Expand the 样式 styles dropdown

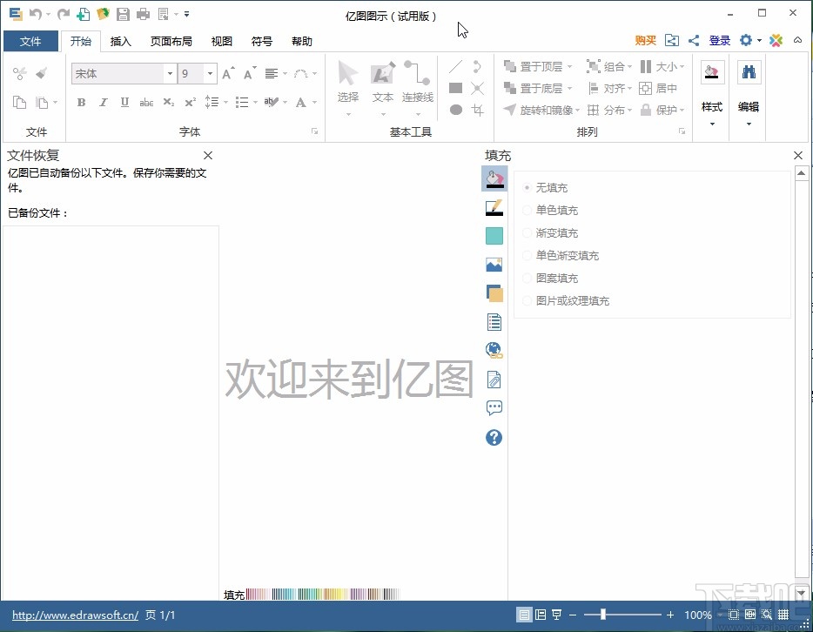click(x=712, y=124)
